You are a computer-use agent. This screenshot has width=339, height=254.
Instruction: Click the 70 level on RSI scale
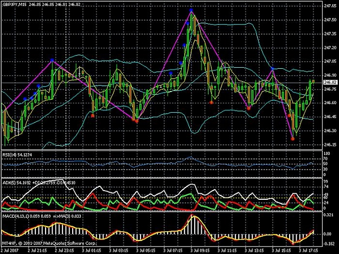pos(326,159)
